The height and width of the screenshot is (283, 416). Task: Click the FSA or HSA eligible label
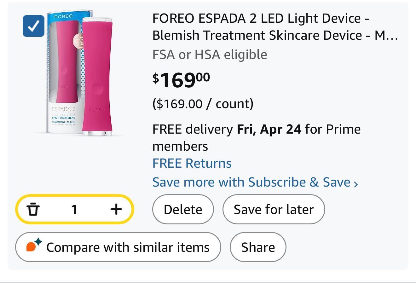(x=210, y=55)
